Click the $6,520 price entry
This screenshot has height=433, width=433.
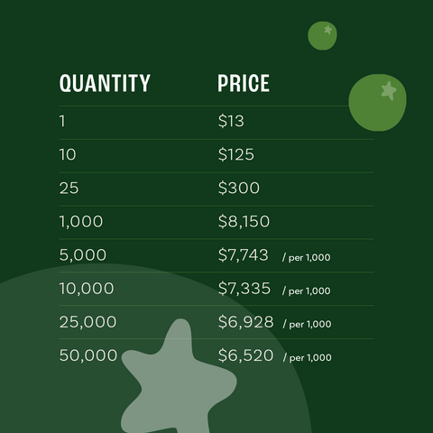click(245, 355)
